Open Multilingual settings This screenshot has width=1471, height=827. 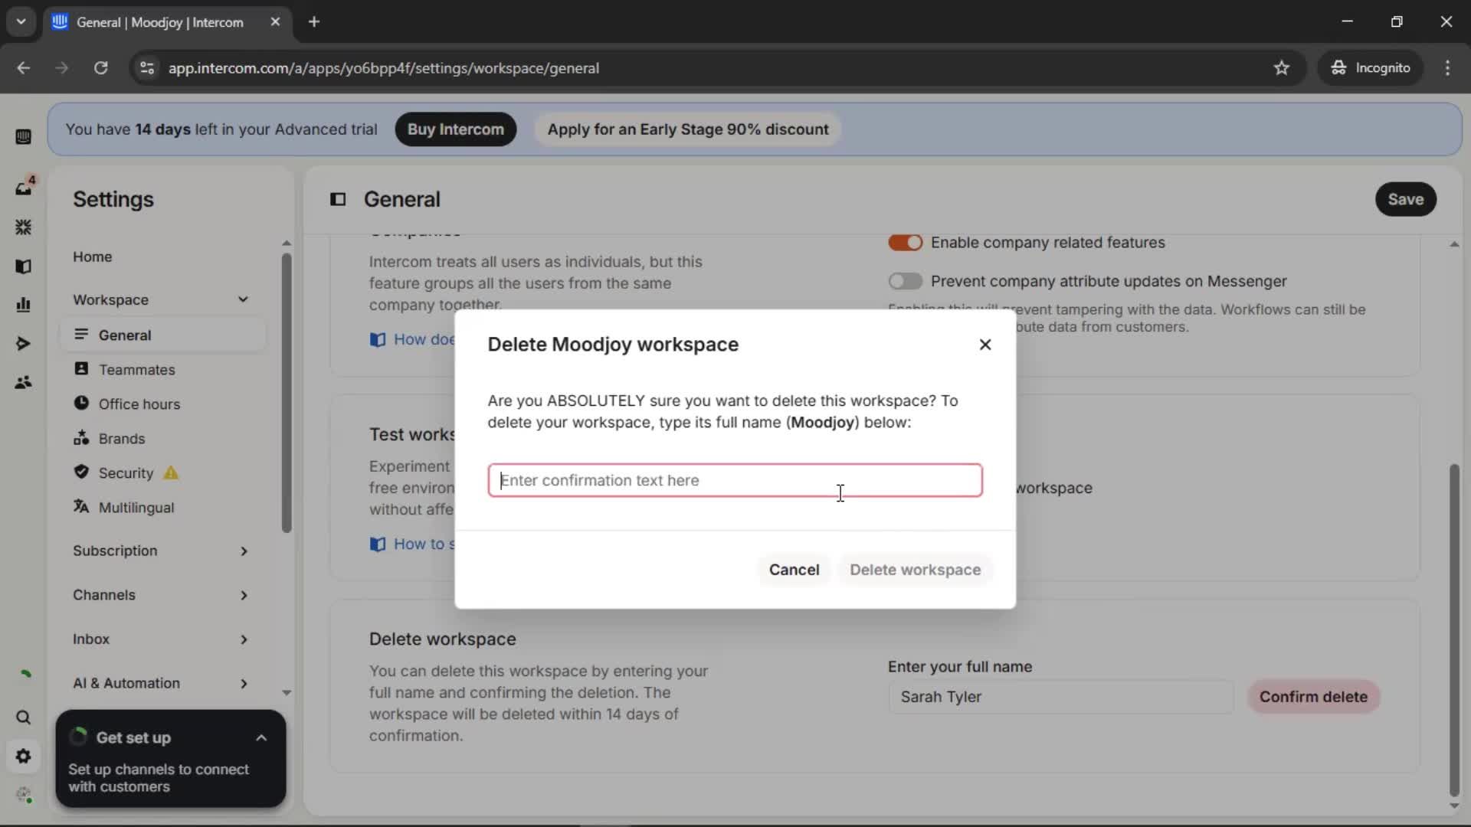[x=136, y=508]
